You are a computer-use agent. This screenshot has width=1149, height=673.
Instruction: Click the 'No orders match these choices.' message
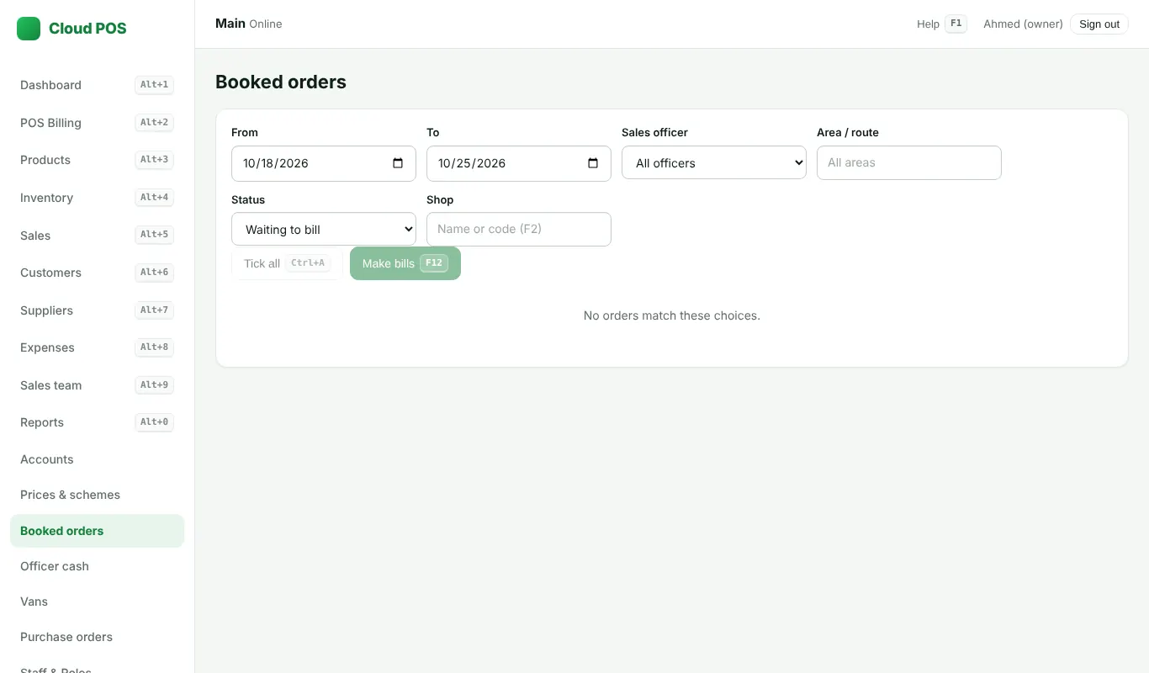point(672,316)
